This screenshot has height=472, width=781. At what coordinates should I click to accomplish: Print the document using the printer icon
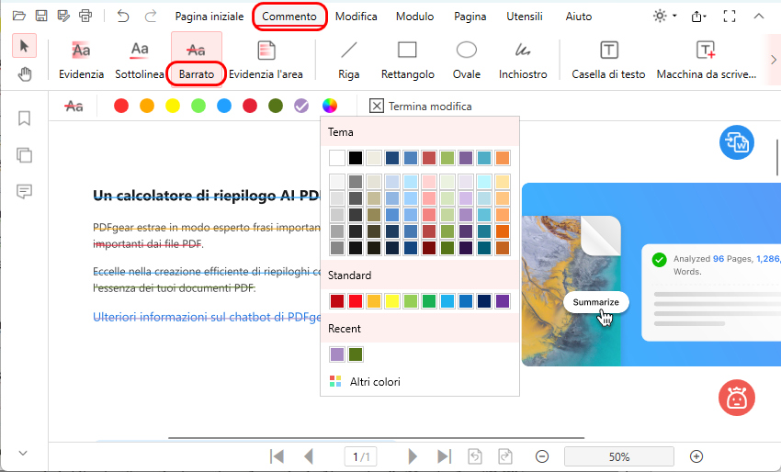pos(85,16)
